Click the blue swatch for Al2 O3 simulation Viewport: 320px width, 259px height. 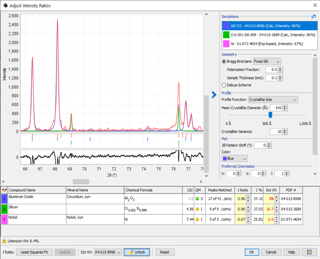click(226, 26)
